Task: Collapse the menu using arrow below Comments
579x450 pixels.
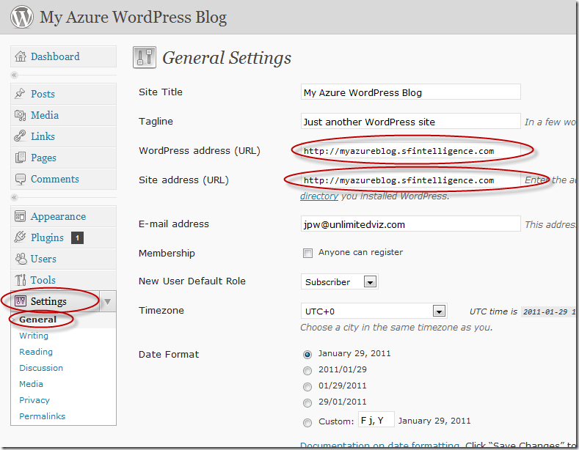Action: pos(15,197)
